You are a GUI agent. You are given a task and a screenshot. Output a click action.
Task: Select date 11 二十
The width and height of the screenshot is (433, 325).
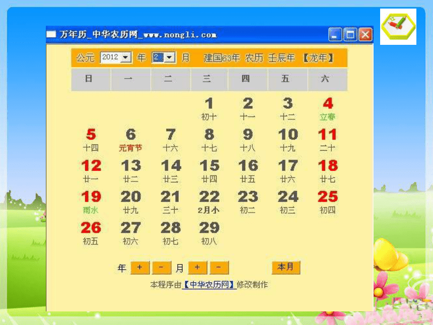coord(328,140)
